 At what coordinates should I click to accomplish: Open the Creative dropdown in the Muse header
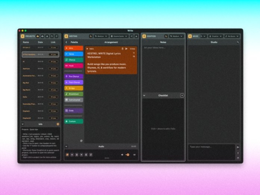tap(216, 36)
